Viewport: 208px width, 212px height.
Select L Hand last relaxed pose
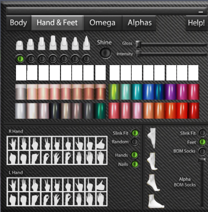coord(101,199)
